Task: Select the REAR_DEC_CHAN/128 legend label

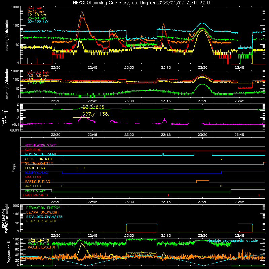Action: coord(44,217)
